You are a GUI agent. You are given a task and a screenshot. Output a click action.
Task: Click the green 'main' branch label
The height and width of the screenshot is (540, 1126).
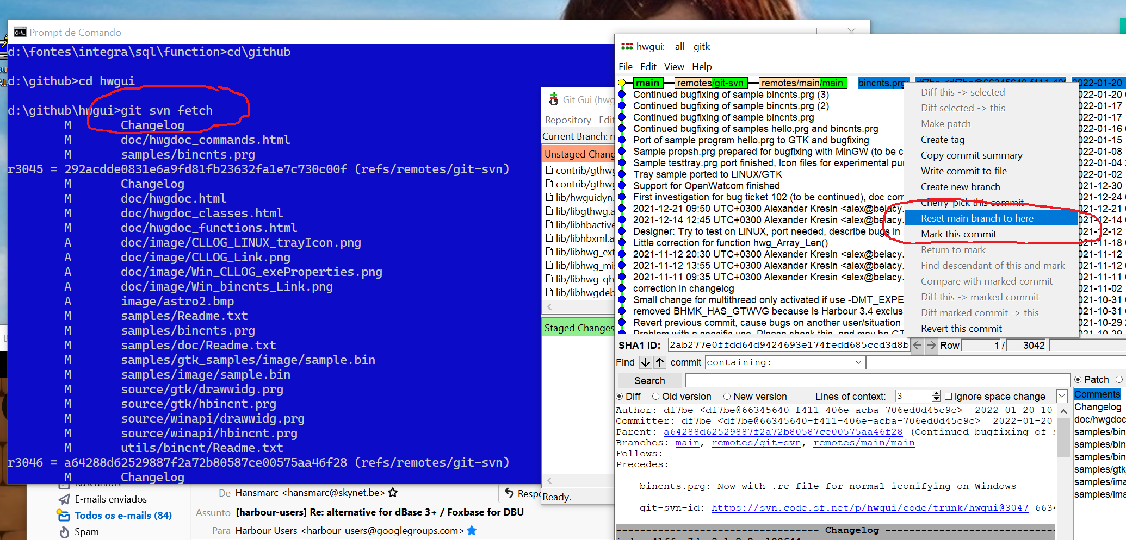pos(648,83)
